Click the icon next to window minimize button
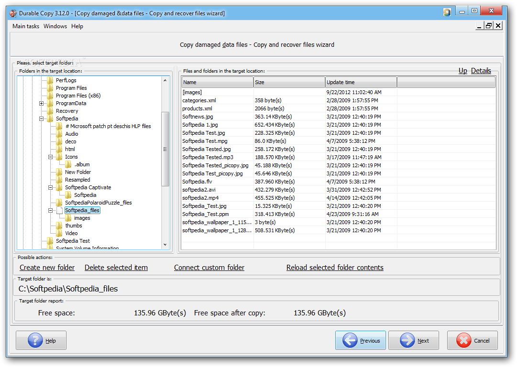 point(447,12)
